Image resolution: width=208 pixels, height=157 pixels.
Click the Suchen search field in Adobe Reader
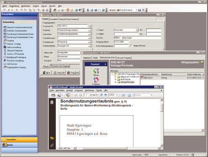(142, 95)
